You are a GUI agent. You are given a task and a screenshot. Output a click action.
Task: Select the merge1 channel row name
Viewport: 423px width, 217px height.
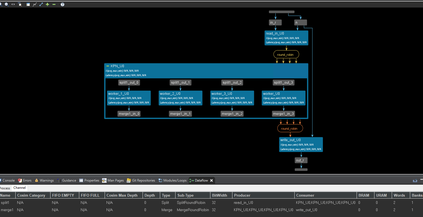pos(7,210)
